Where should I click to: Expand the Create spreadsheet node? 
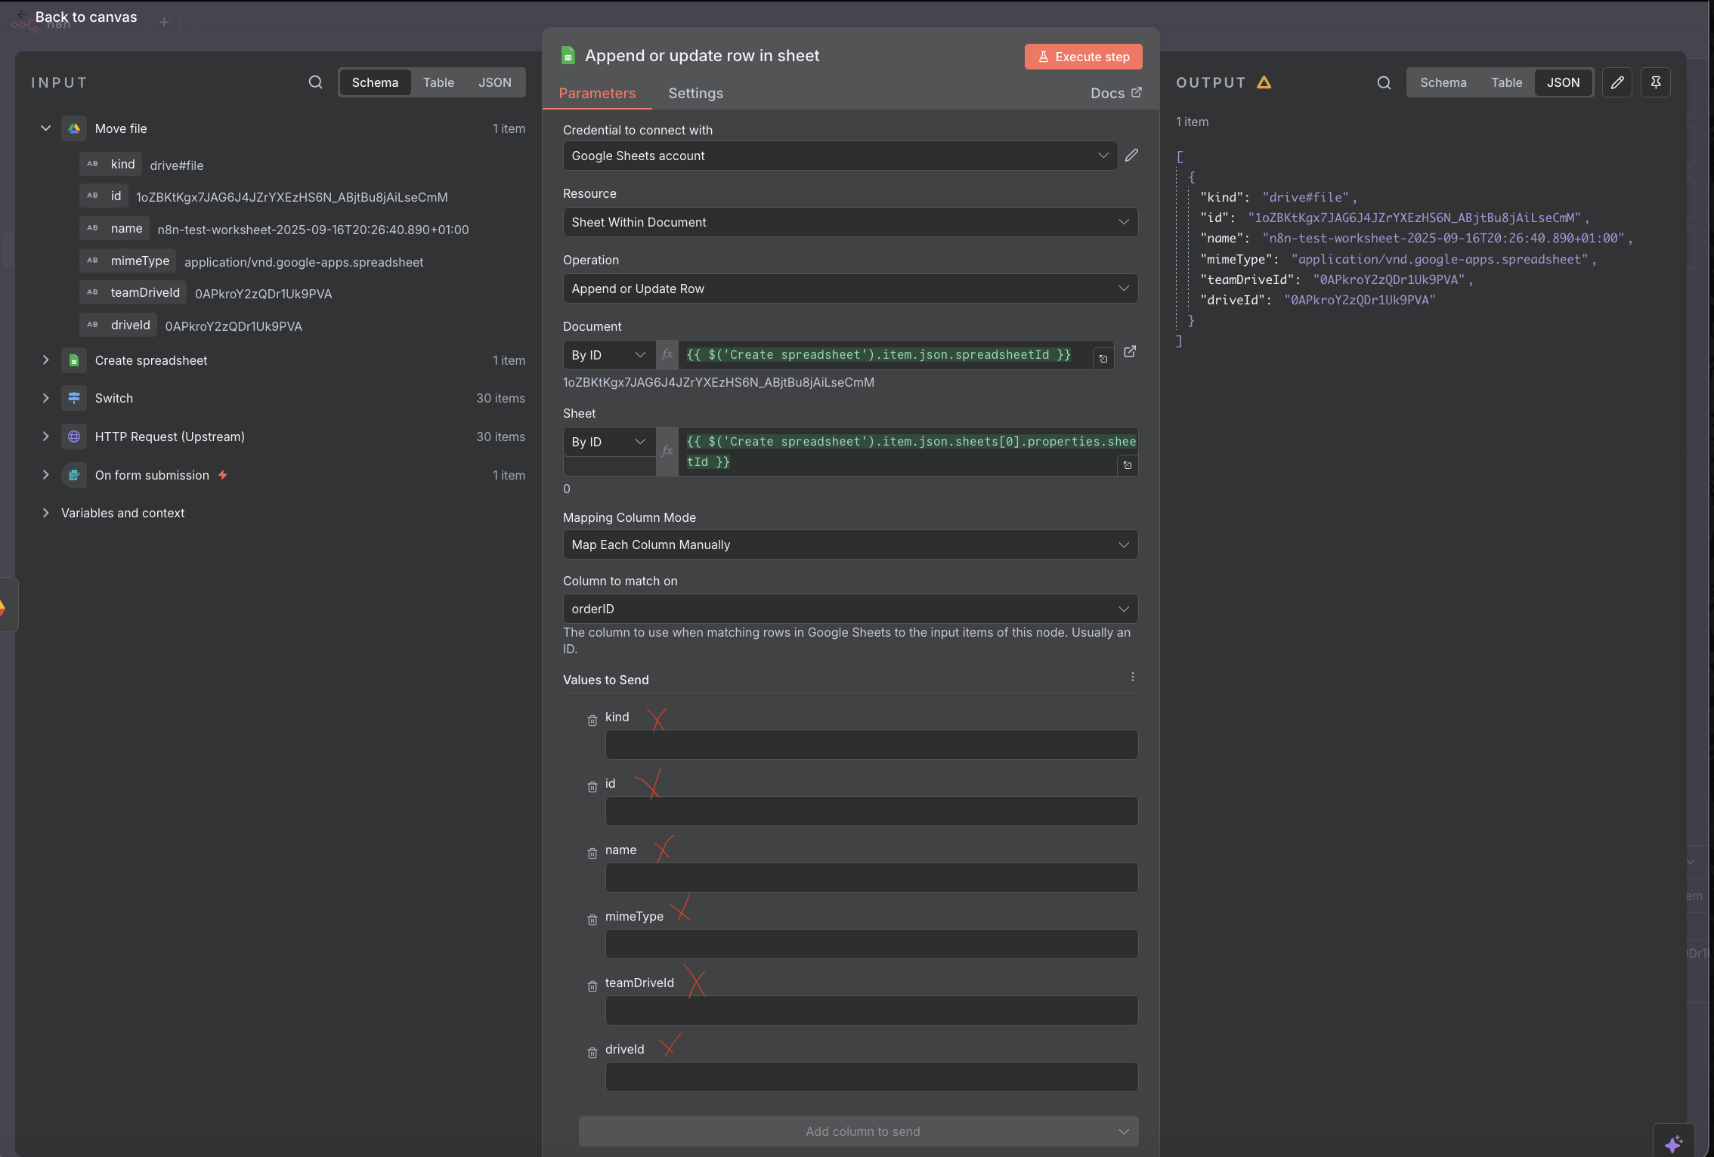[46, 360]
